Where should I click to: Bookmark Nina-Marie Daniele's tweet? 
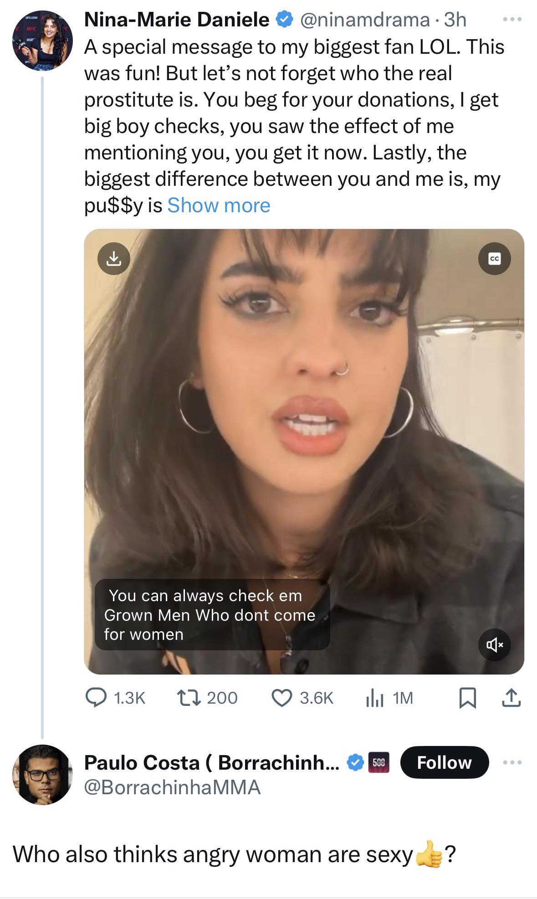[x=467, y=698]
